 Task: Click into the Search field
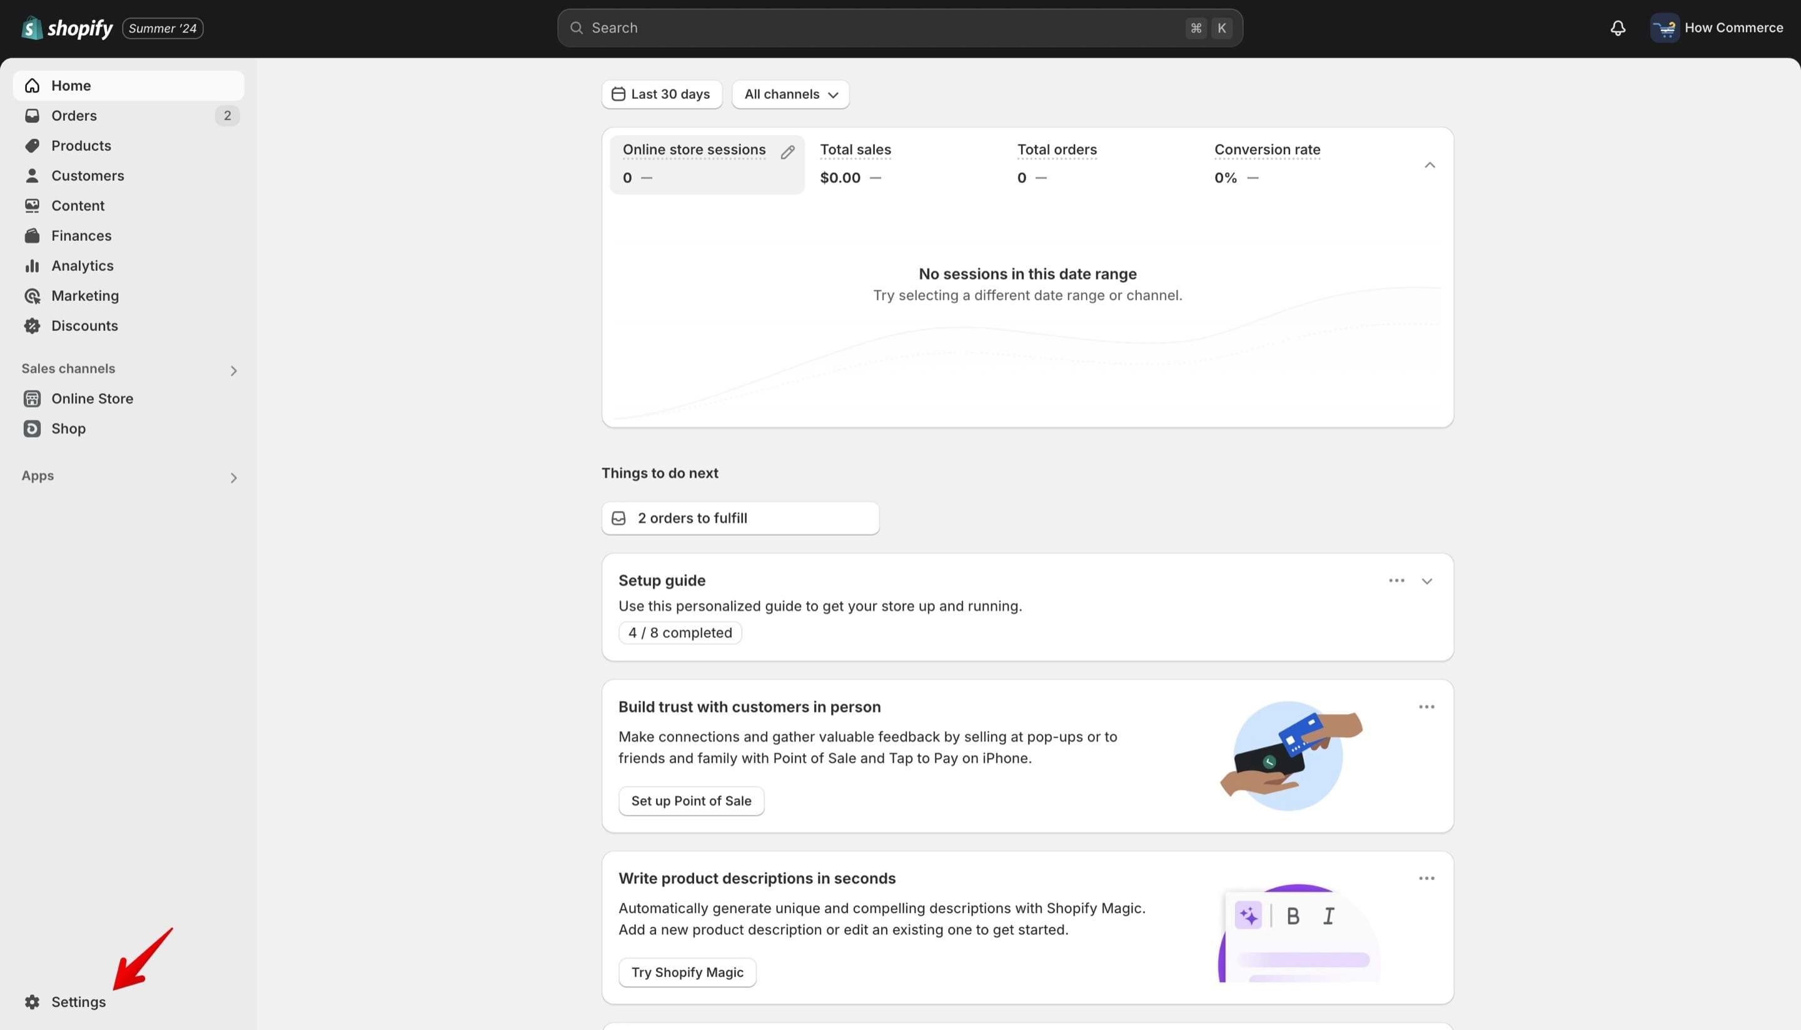pyautogui.click(x=900, y=28)
